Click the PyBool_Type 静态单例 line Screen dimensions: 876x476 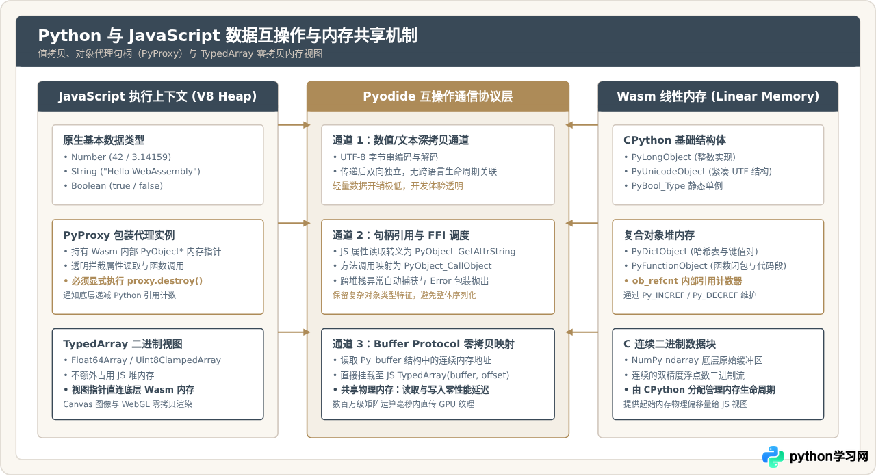(x=673, y=186)
